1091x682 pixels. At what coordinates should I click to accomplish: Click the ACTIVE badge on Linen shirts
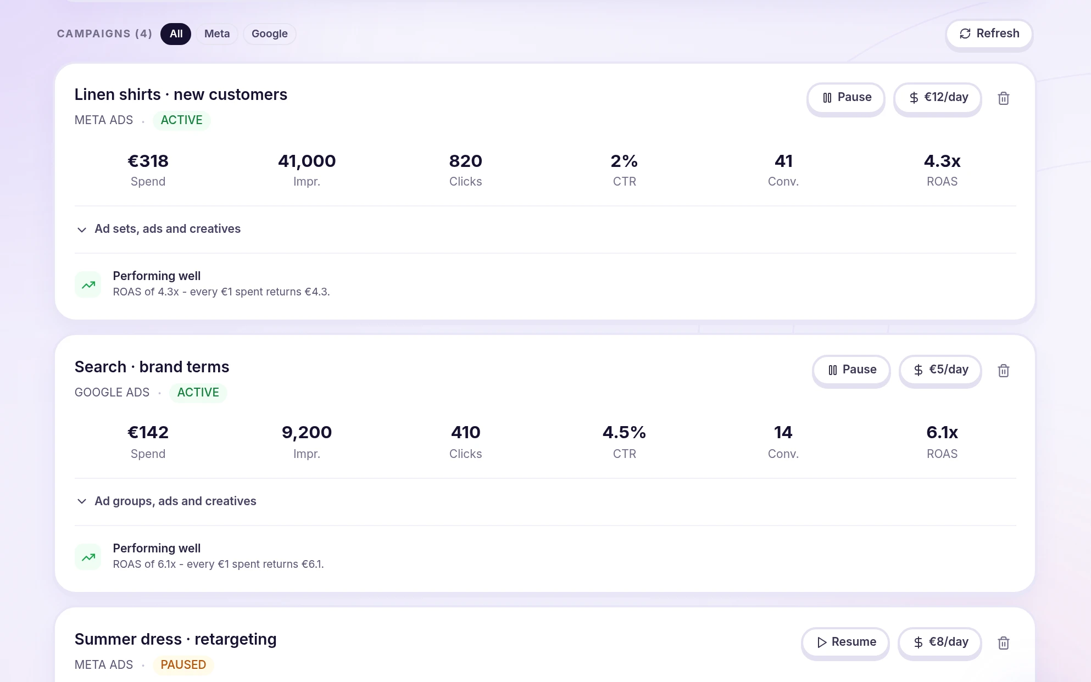181,120
